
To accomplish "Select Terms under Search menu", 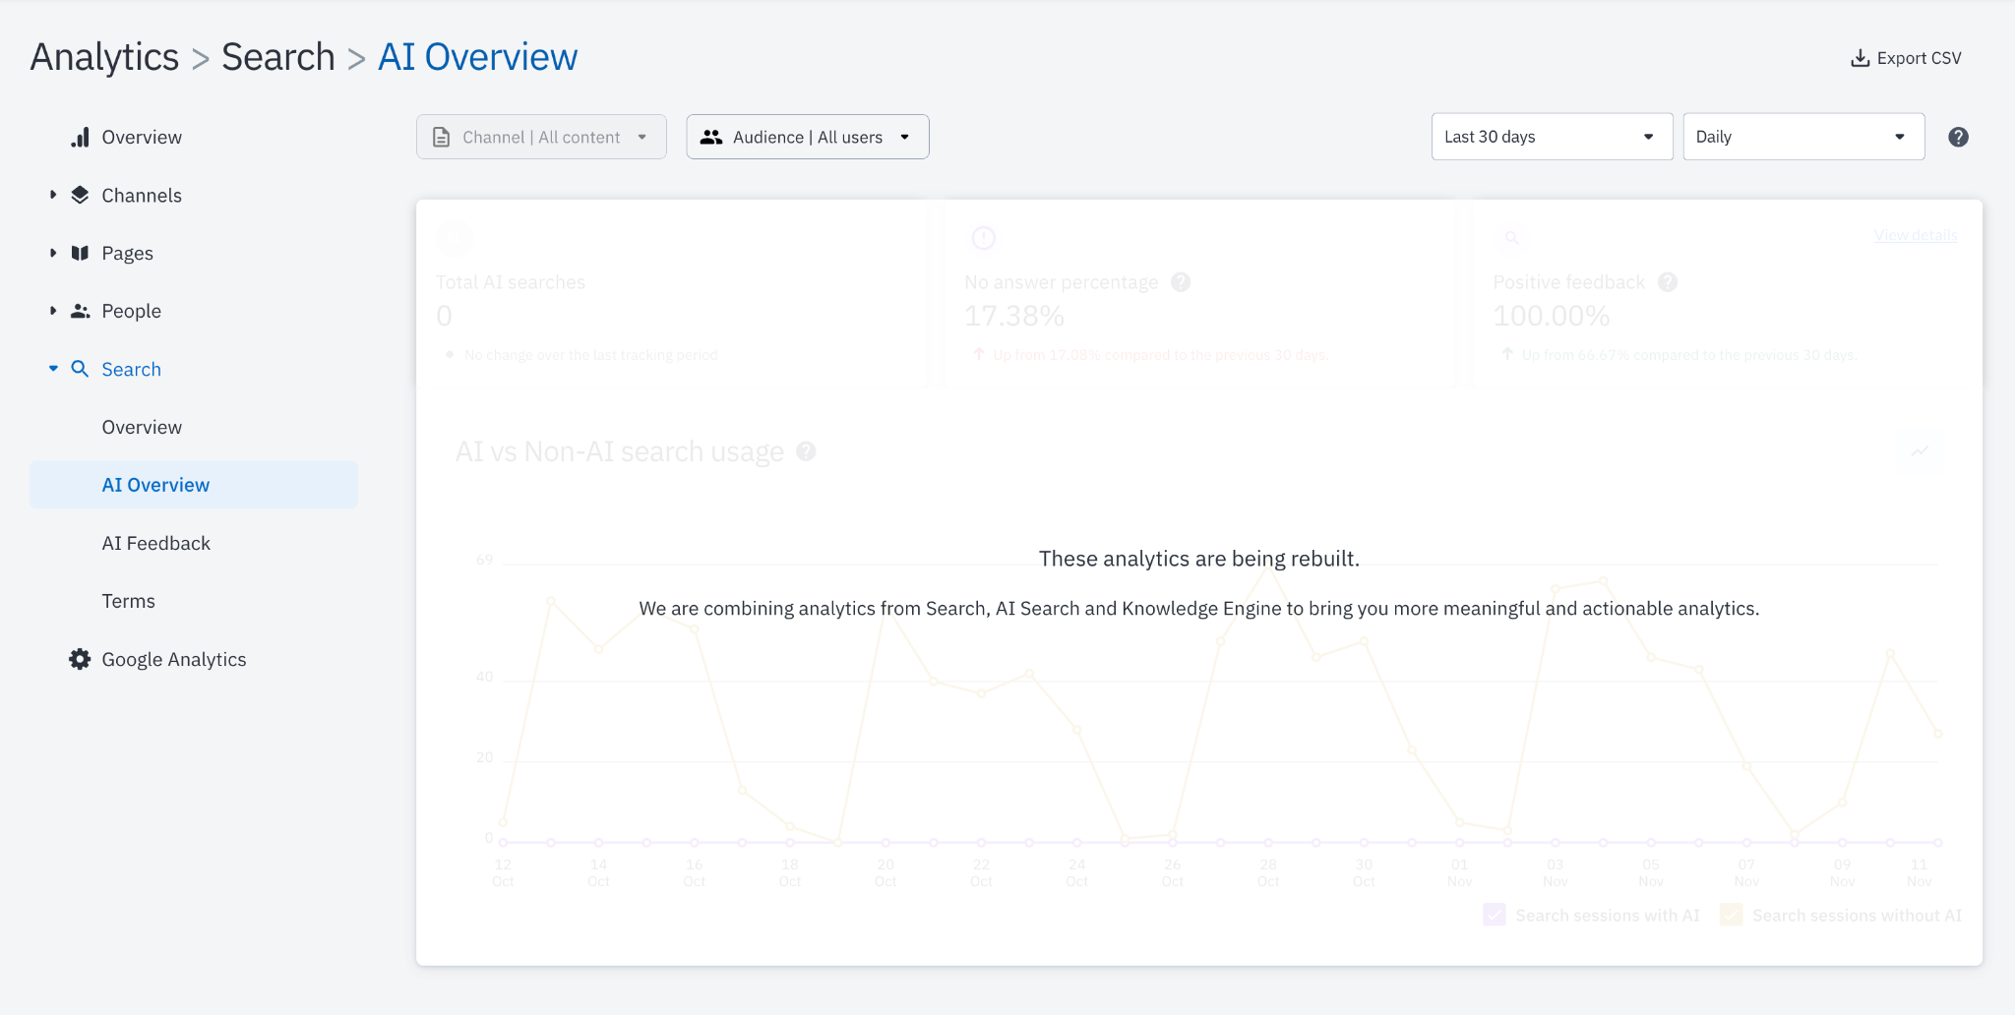I will tap(128, 601).
